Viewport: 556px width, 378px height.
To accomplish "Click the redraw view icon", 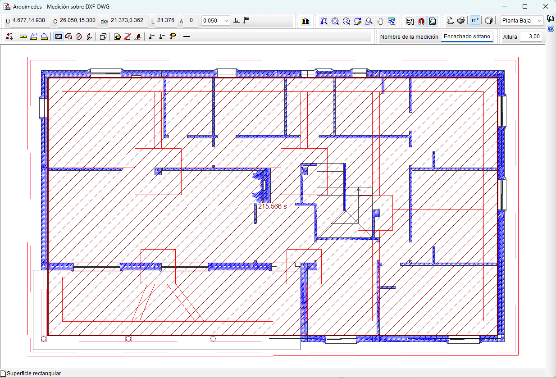I will [358, 21].
